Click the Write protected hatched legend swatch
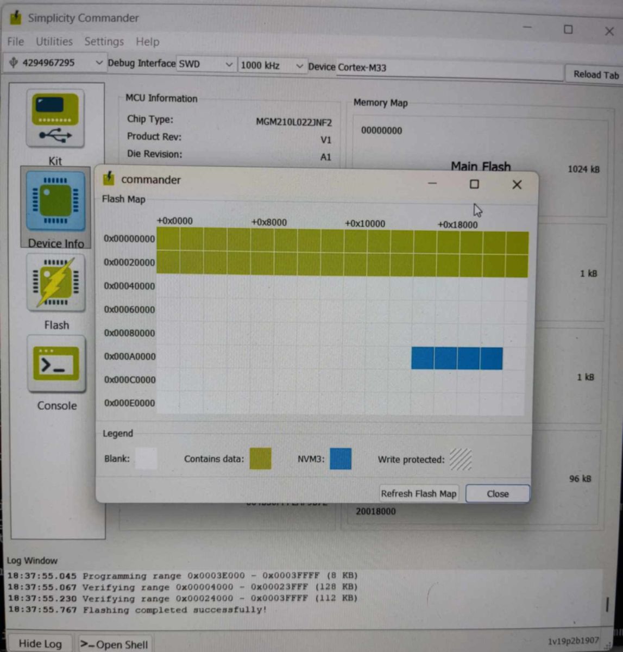Screen dimensions: 623x652 coord(461,459)
